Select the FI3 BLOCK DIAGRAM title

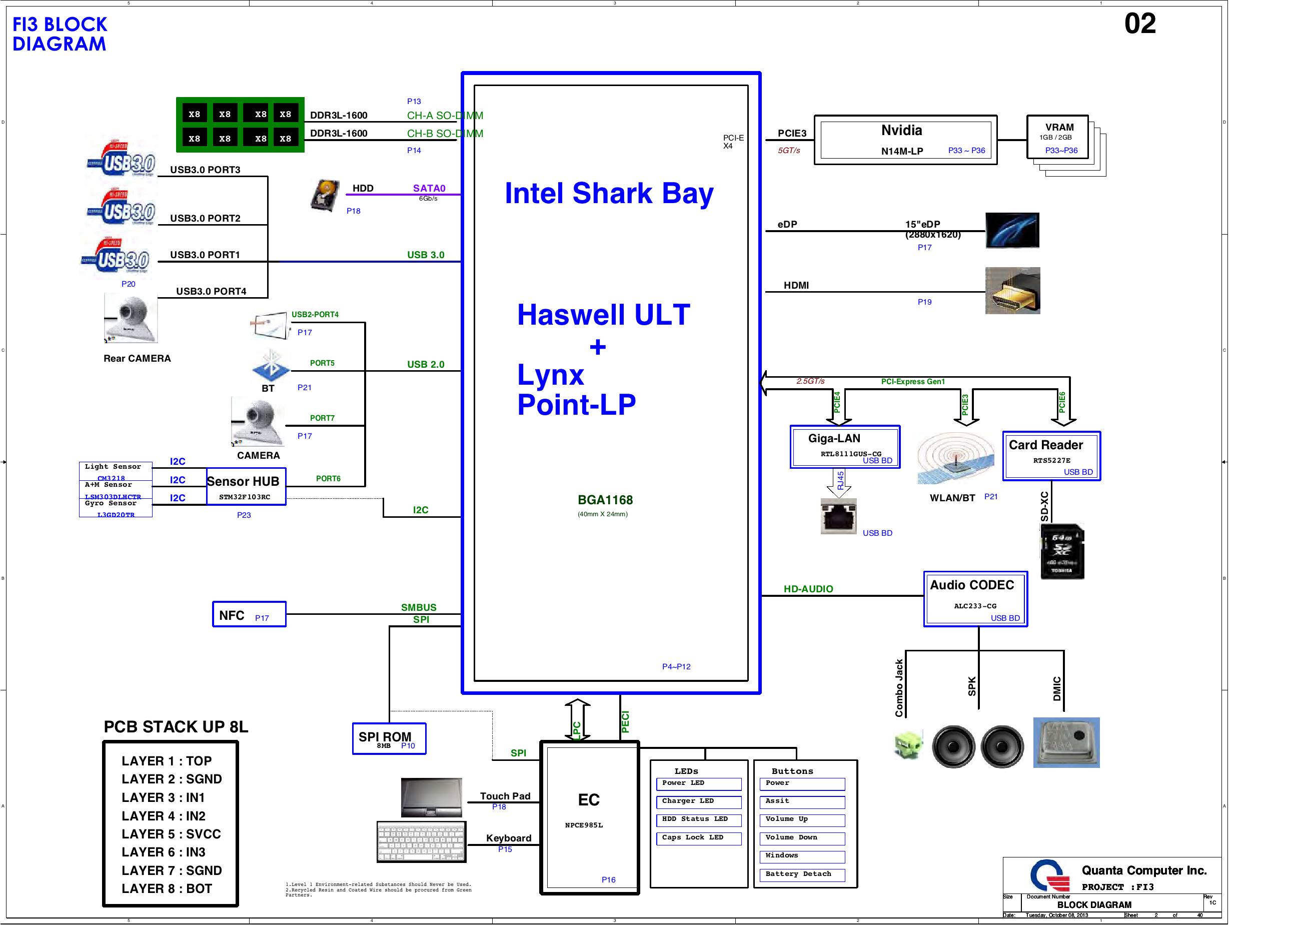click(x=60, y=35)
